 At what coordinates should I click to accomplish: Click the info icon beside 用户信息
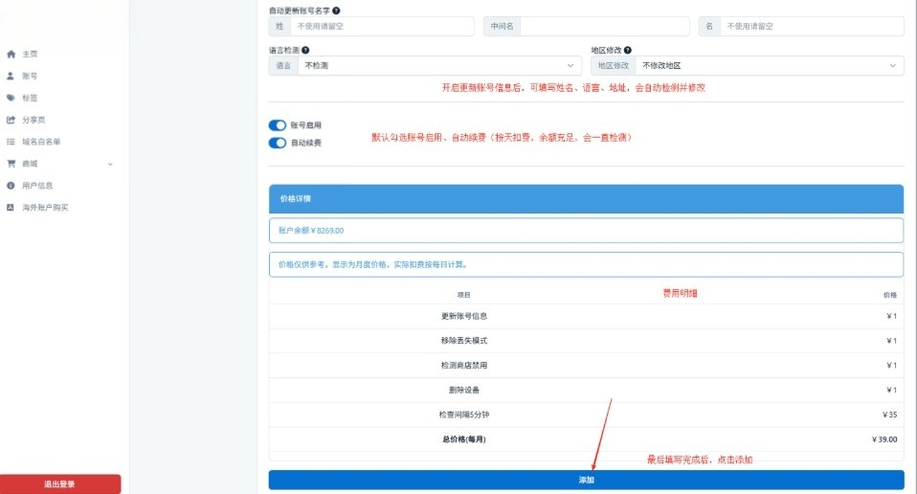(11, 186)
